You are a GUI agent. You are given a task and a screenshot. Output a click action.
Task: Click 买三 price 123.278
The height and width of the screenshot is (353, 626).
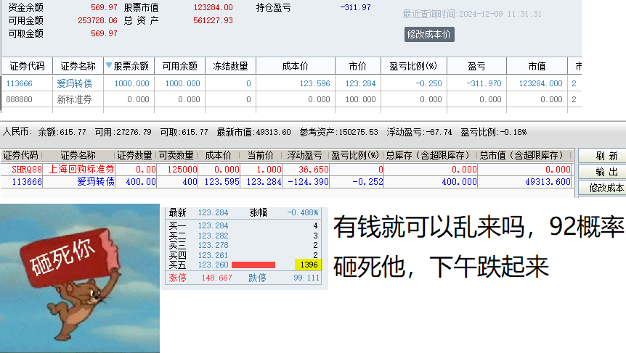(214, 246)
